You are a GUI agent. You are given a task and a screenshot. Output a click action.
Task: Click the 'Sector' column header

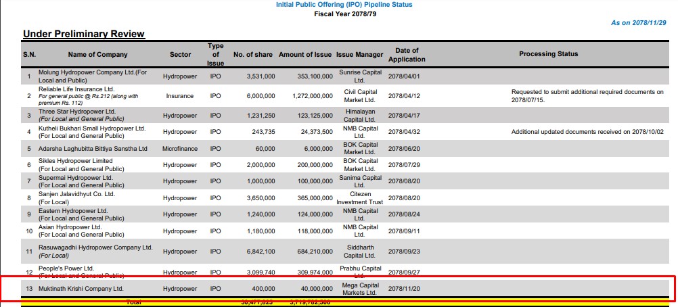click(x=180, y=54)
